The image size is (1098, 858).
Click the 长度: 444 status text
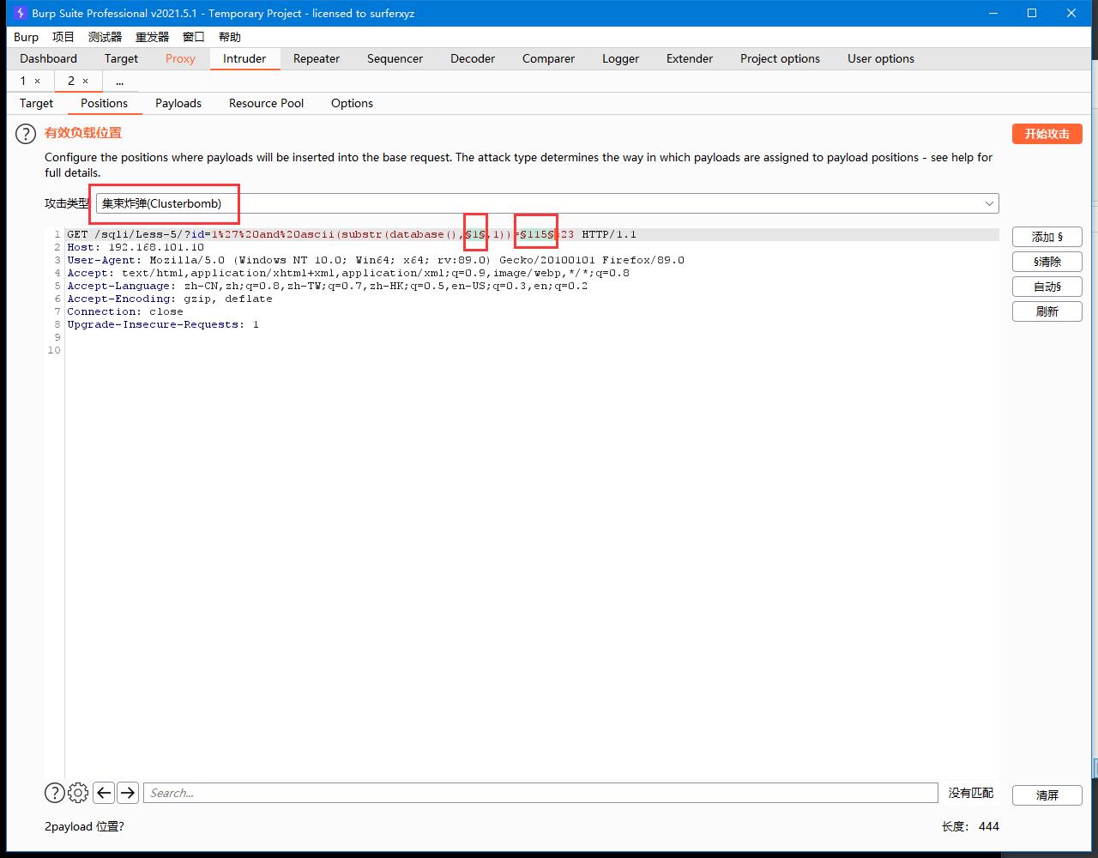[x=970, y=826]
